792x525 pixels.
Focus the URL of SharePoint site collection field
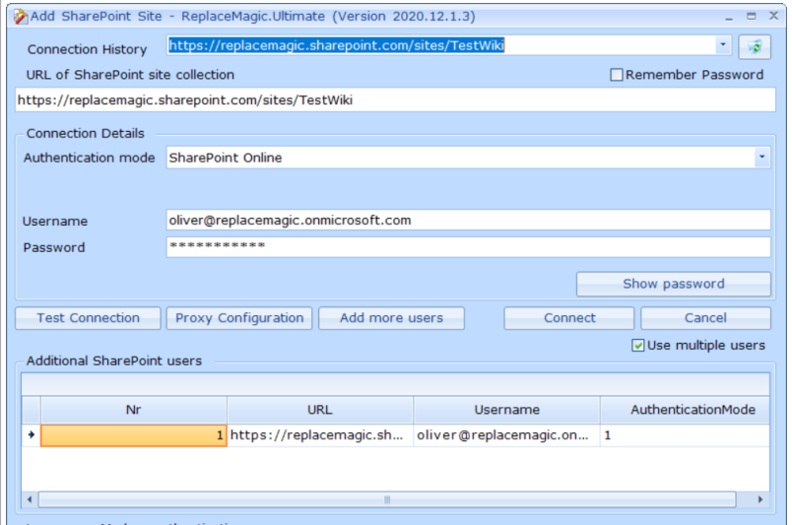(395, 100)
